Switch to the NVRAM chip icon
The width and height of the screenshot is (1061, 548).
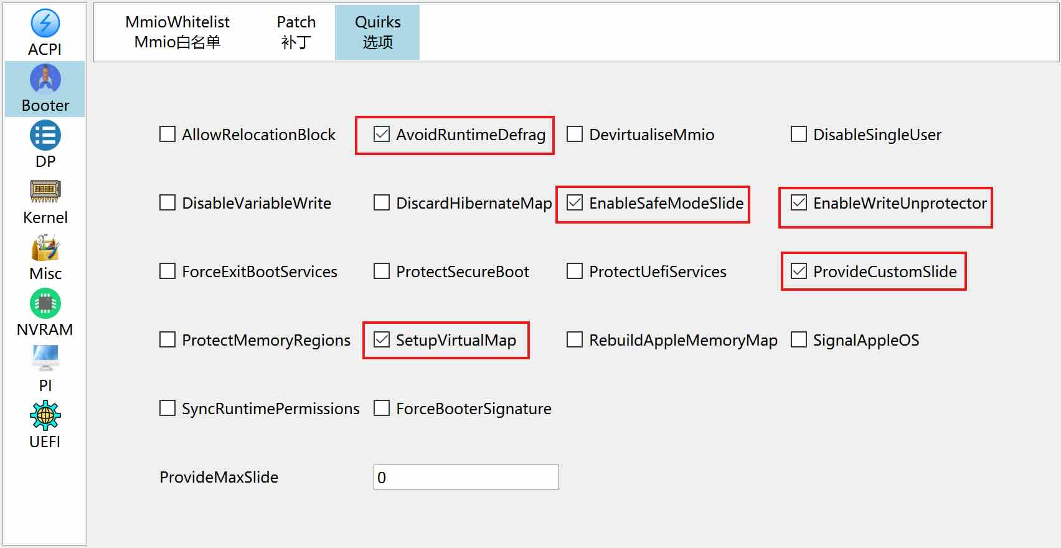[45, 303]
